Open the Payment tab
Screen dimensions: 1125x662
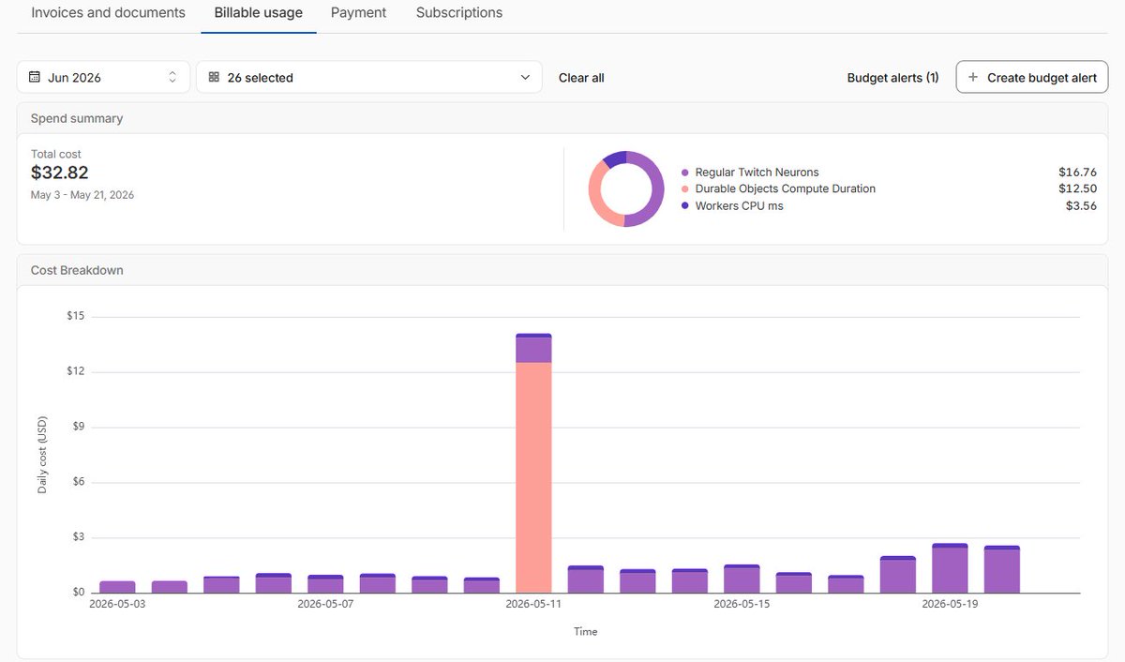click(358, 13)
